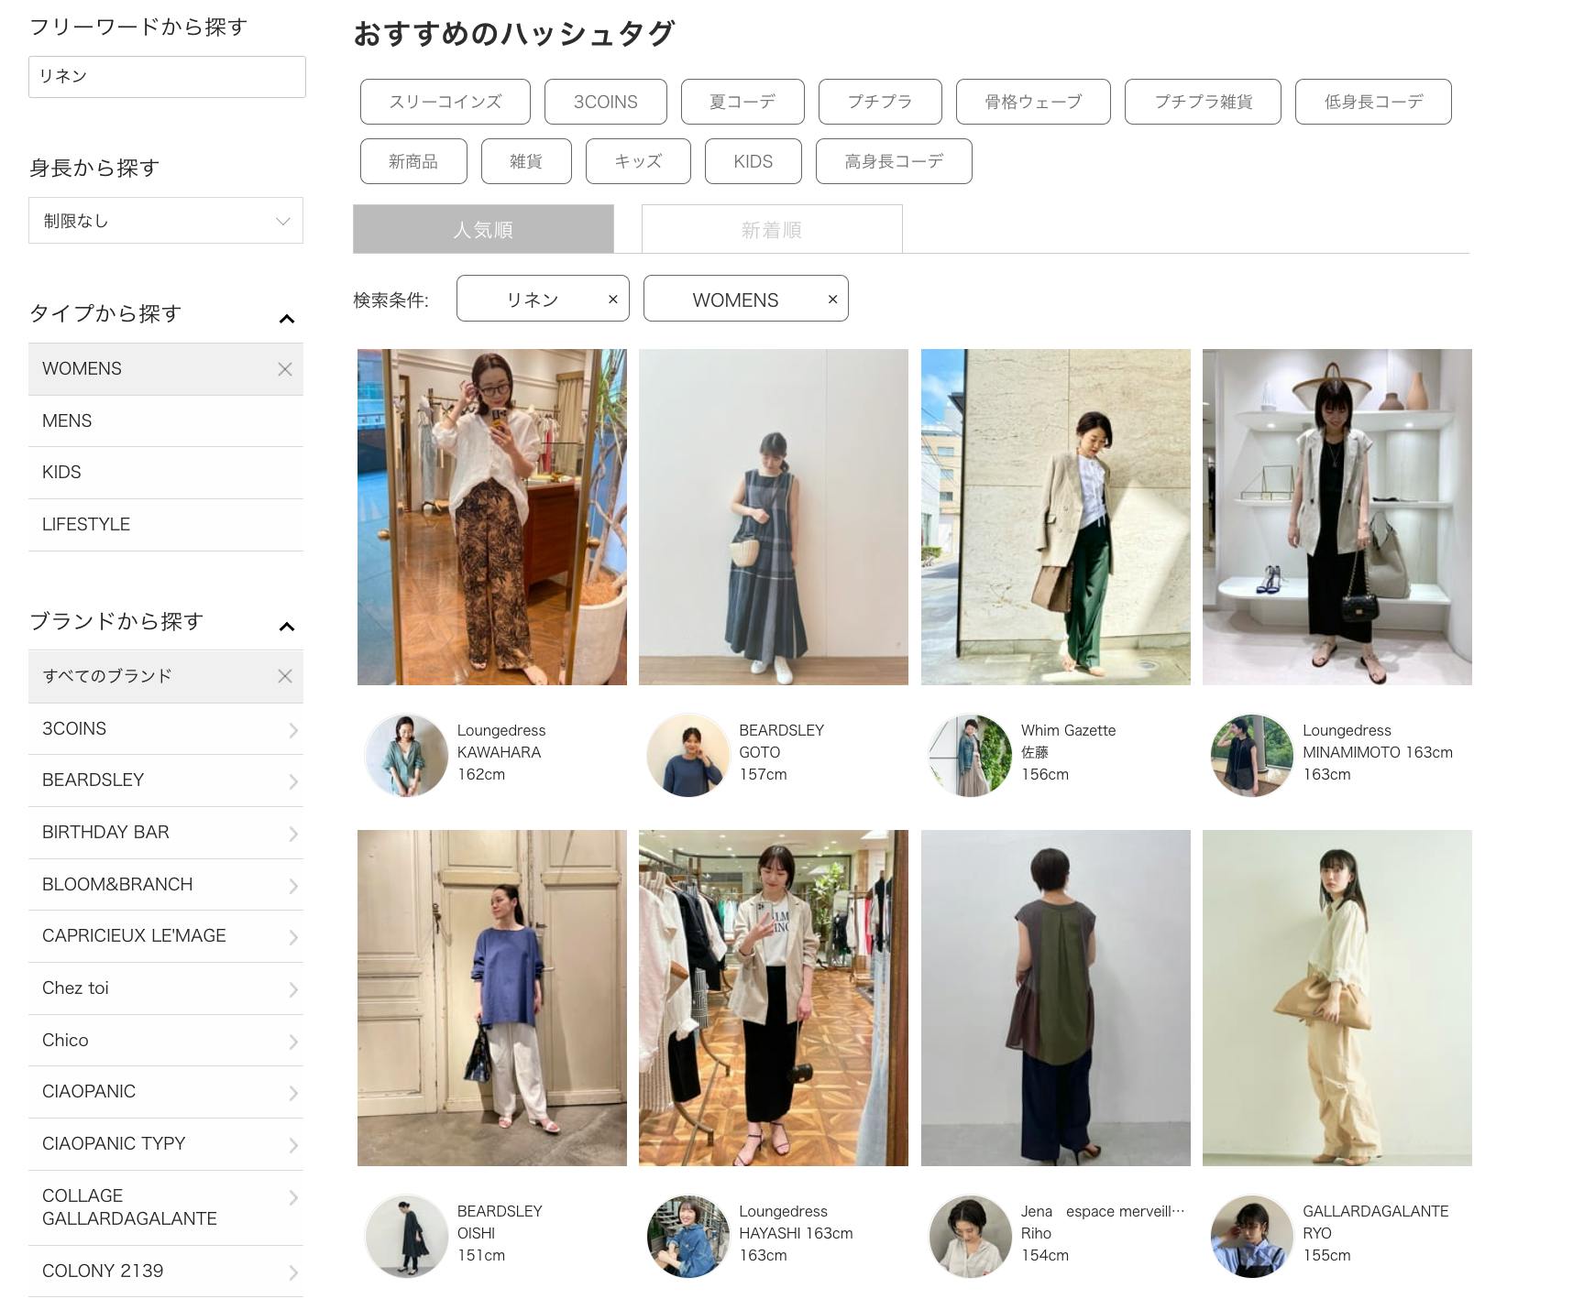Choose the 高身長コーデ hashtag
Image resolution: width=1573 pixels, height=1299 pixels.
click(894, 161)
